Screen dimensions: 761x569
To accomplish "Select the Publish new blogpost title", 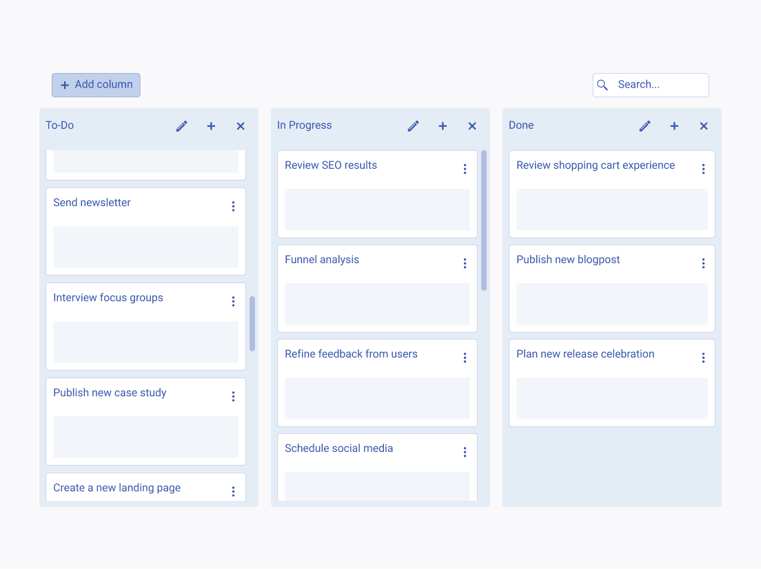I will [x=568, y=260].
